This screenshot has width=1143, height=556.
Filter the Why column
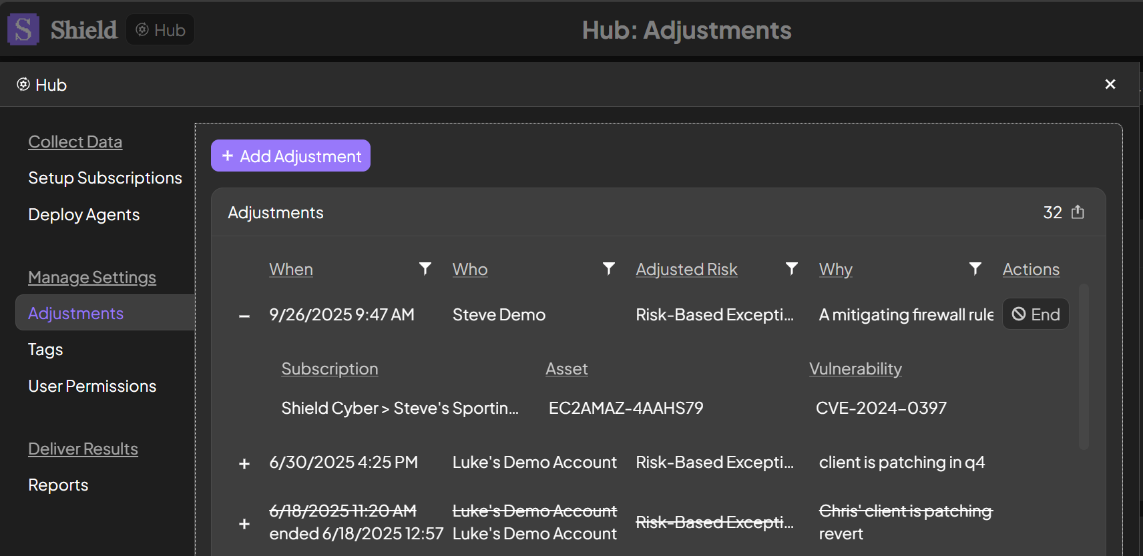pos(975,268)
